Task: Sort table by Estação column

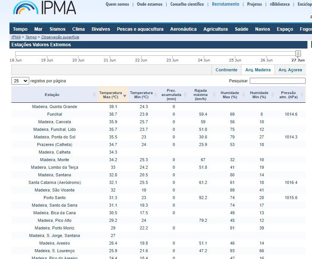Action: coord(52,95)
